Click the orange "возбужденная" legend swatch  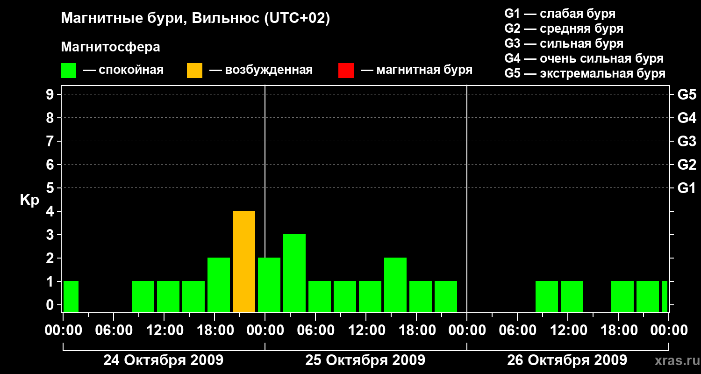194,70
